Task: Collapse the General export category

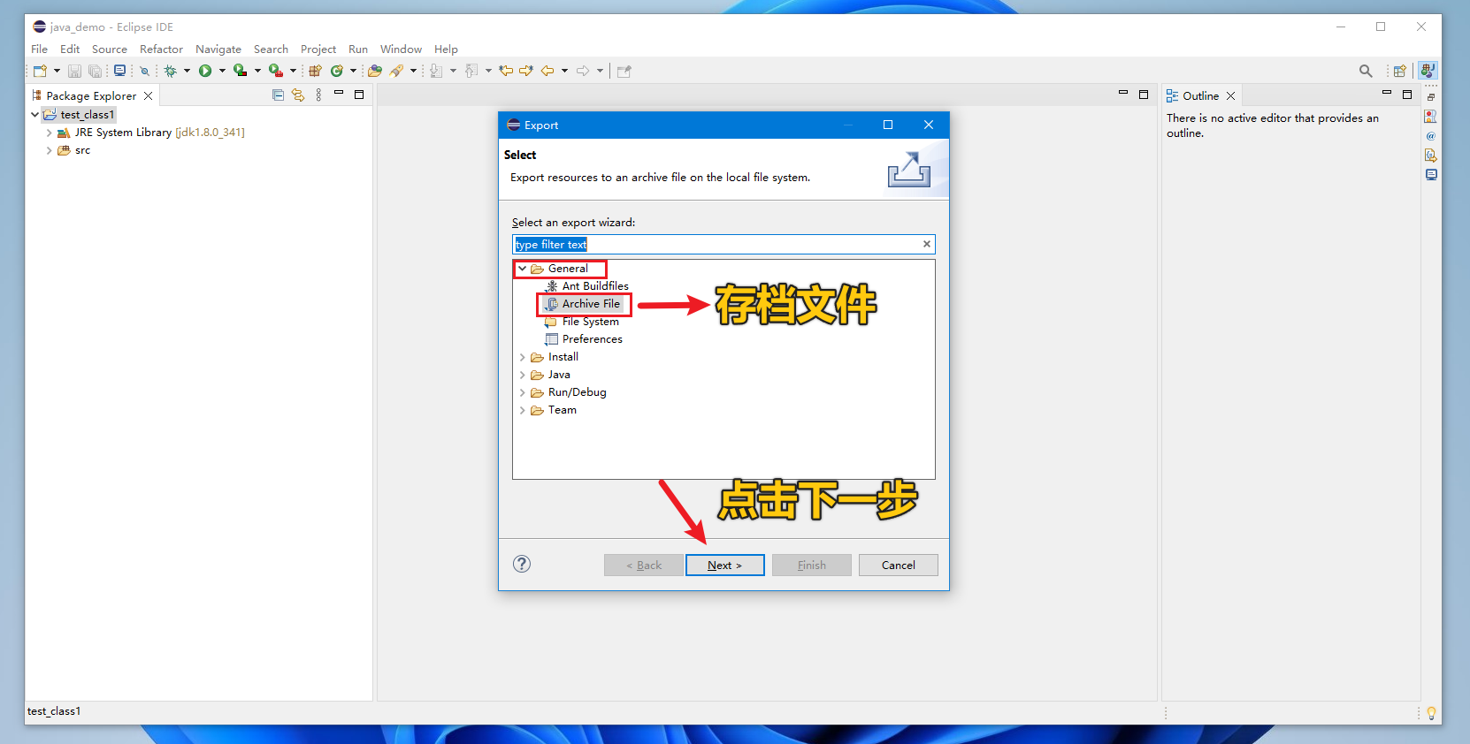Action: pos(523,269)
